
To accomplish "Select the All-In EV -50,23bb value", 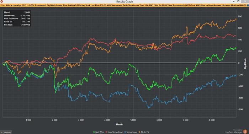I will (26, 22).
